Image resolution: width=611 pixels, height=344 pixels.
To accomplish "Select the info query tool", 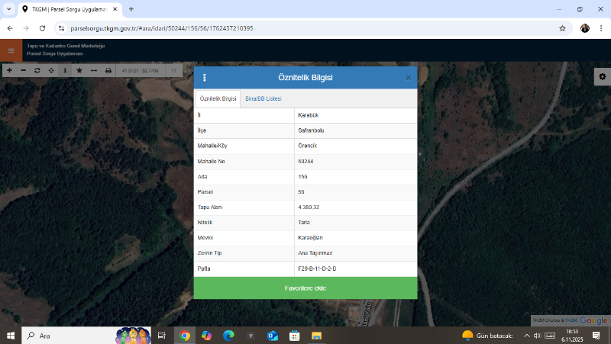I will (x=65, y=70).
